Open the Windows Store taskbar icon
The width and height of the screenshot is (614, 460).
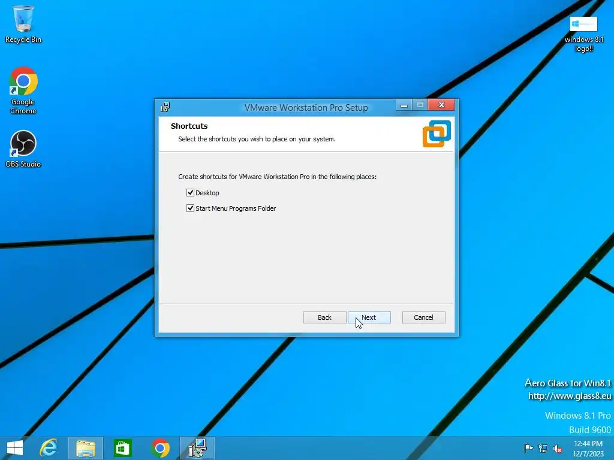tap(122, 448)
